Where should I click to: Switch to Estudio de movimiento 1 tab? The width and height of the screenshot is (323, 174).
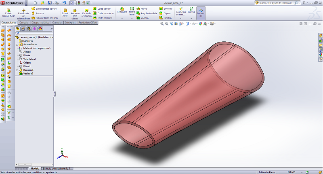tap(56, 168)
